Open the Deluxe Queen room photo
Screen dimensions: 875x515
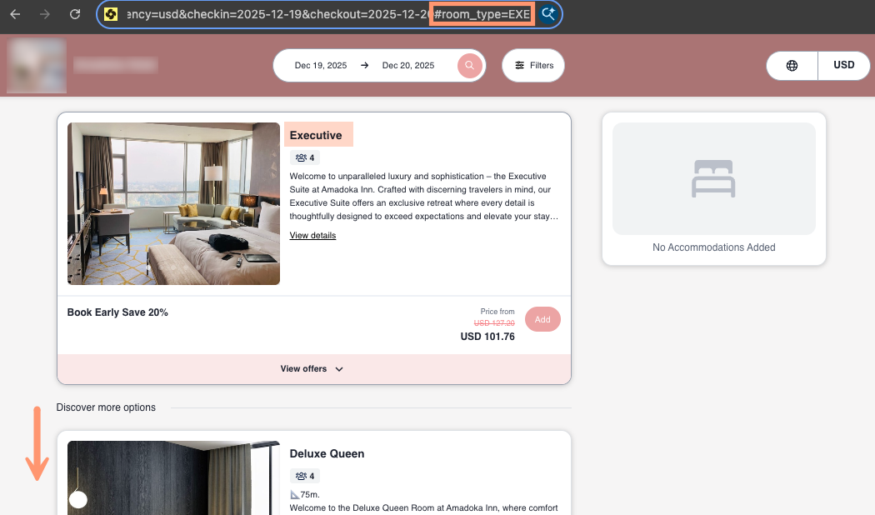click(173, 477)
